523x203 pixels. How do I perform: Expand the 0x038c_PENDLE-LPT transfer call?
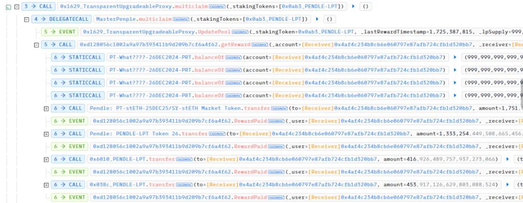46,185
